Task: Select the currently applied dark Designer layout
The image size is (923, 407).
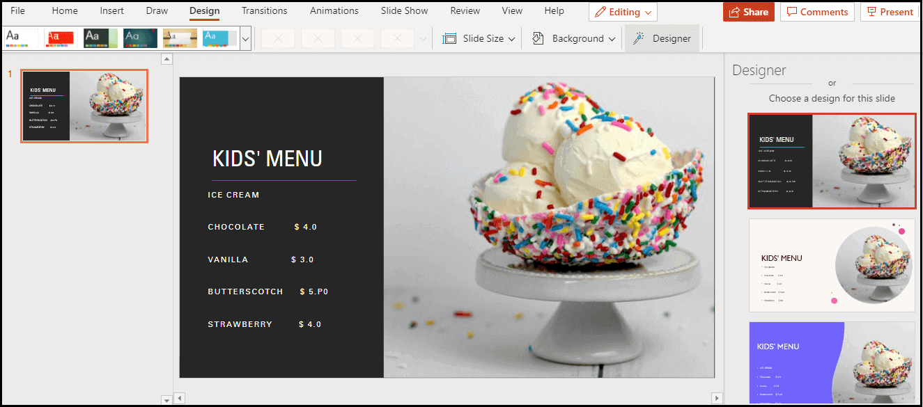Action: (x=832, y=161)
